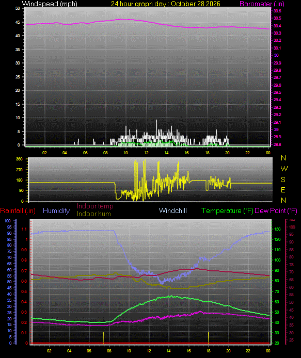Screen dimensions: 301x358
Task: Click the 'Dew Point (°F)' legend label
Action: coord(276,210)
